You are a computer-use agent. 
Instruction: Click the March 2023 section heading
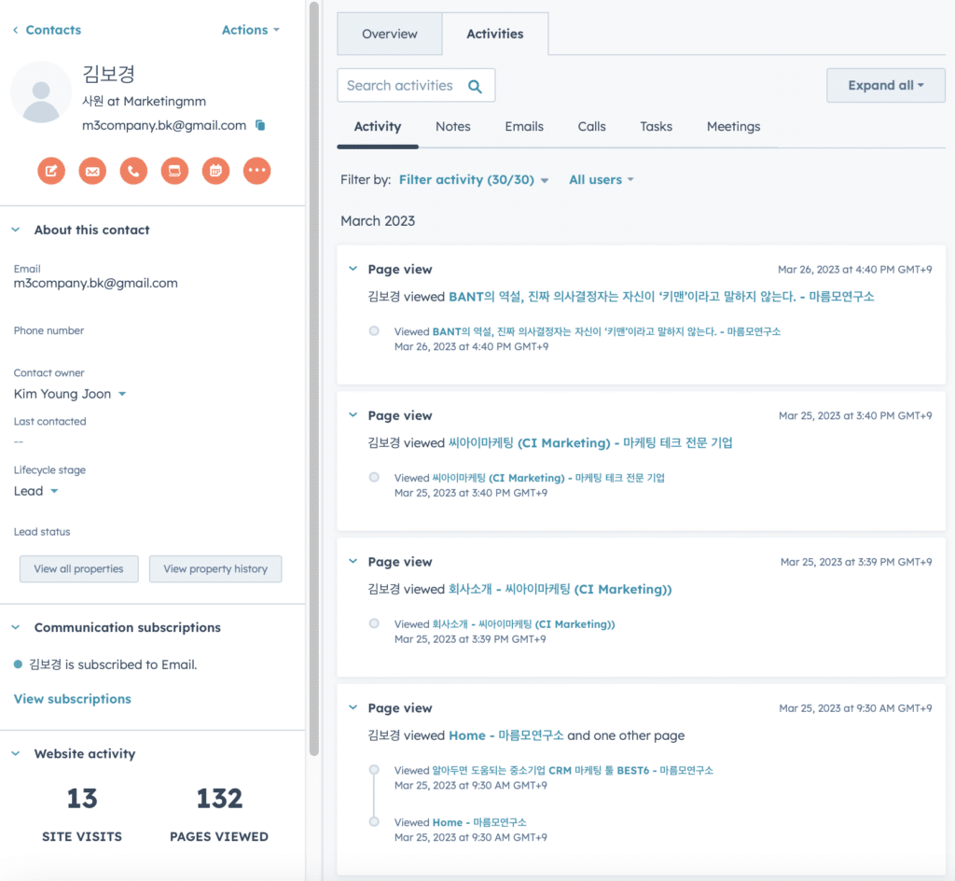pos(378,221)
